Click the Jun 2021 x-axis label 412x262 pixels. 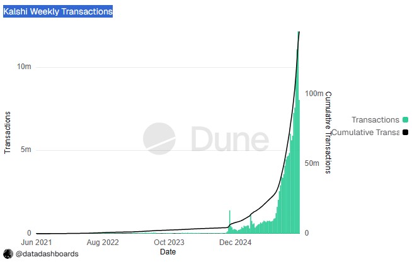tap(36, 241)
